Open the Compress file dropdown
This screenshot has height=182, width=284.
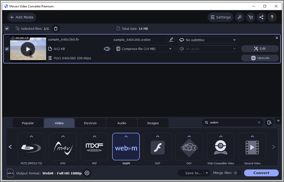click(143, 49)
